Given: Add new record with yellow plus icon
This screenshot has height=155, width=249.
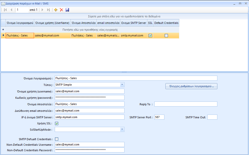Looking at the screenshot, I should (56, 10).
